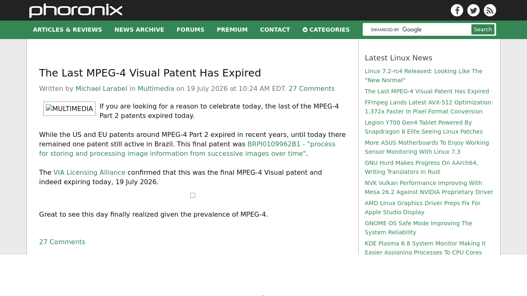Open author Michael Larabel's link
Image resolution: width=527 pixels, height=296 pixels.
point(101,88)
